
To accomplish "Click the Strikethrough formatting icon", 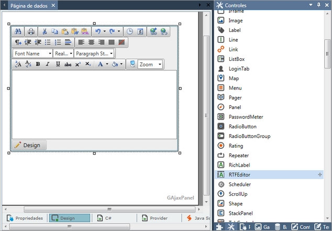I will point(68,64).
